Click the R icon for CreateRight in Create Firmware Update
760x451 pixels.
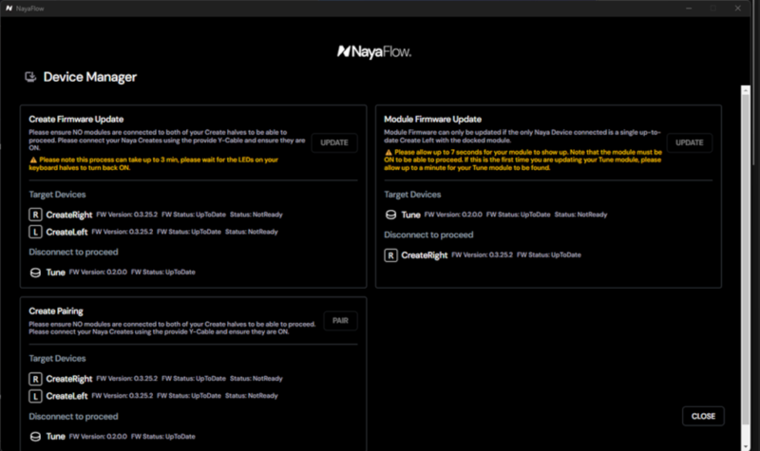(x=35, y=215)
